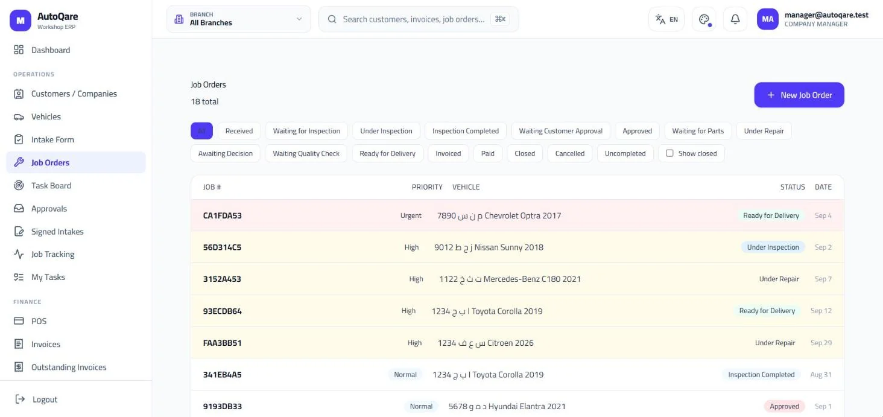Click Signed Intakes document icon

pyautogui.click(x=19, y=231)
